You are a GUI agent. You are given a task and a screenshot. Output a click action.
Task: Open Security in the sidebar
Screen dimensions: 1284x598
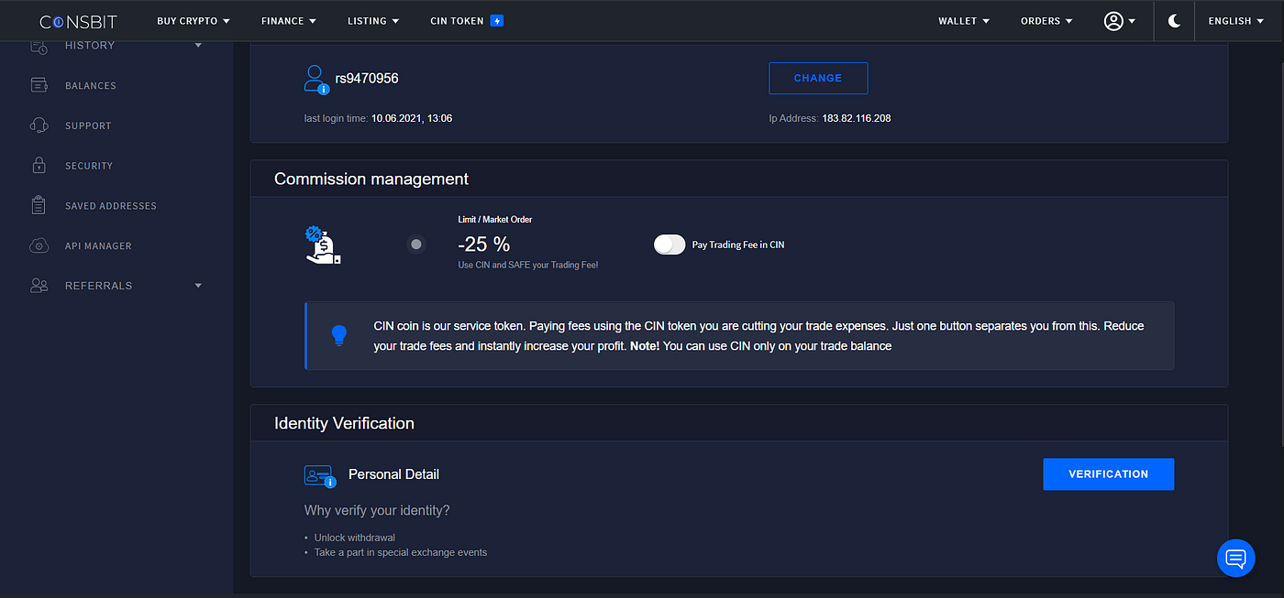[x=89, y=166]
